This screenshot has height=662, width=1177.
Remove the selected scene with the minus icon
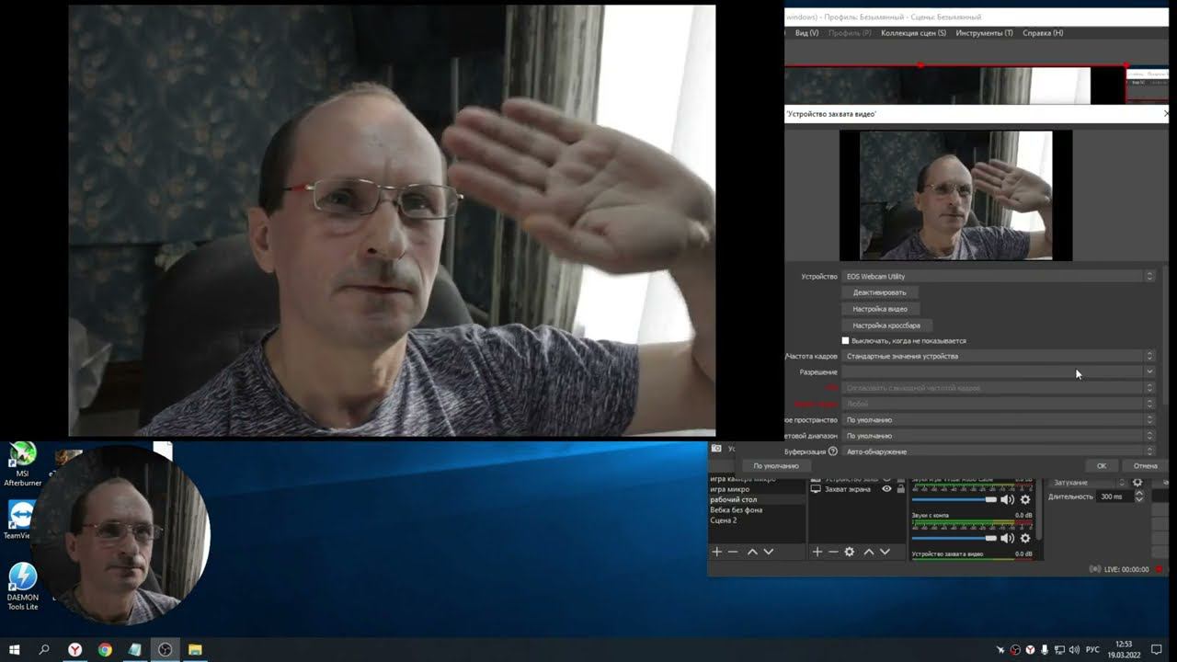[x=733, y=552]
